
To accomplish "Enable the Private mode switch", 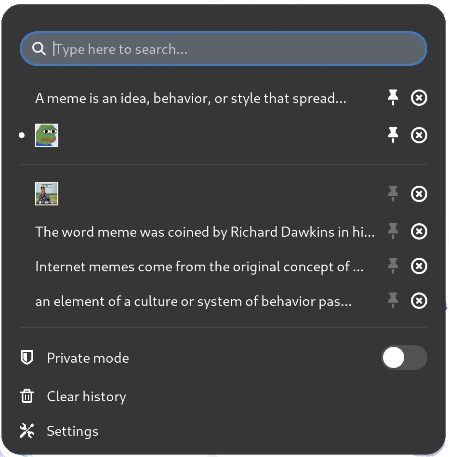I will (404, 358).
